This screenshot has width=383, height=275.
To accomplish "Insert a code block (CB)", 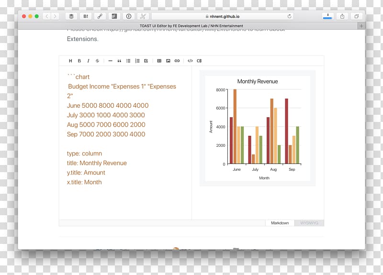I will [x=199, y=61].
